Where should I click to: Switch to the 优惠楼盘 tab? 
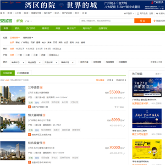click(23, 73)
